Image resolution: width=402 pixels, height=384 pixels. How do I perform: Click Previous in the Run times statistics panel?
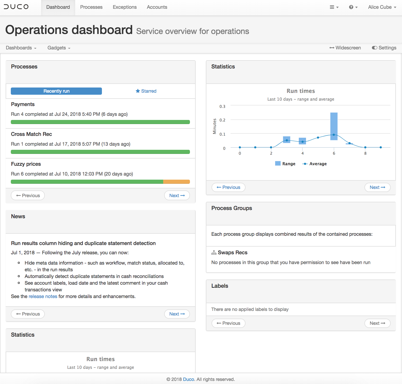point(228,187)
